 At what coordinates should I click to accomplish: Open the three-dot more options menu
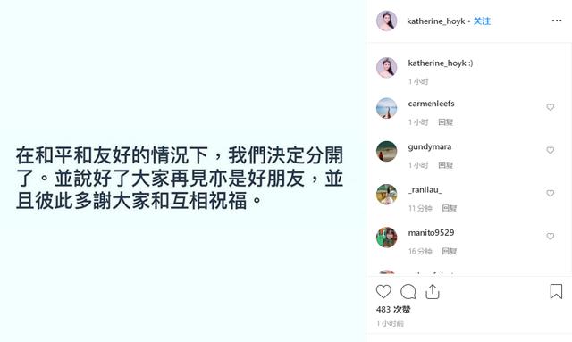(557, 21)
